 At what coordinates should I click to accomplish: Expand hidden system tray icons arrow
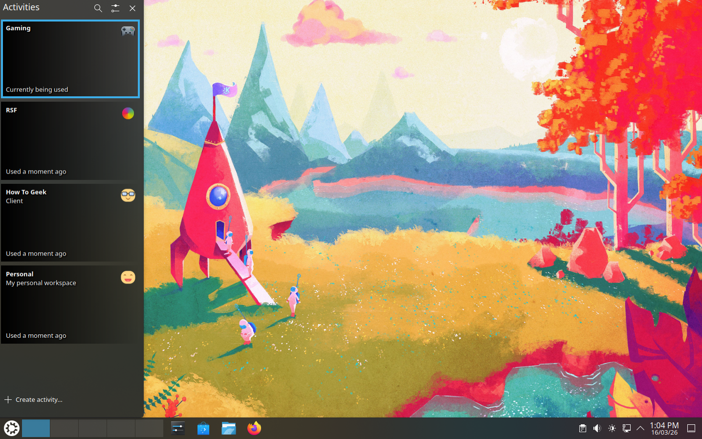click(x=640, y=428)
